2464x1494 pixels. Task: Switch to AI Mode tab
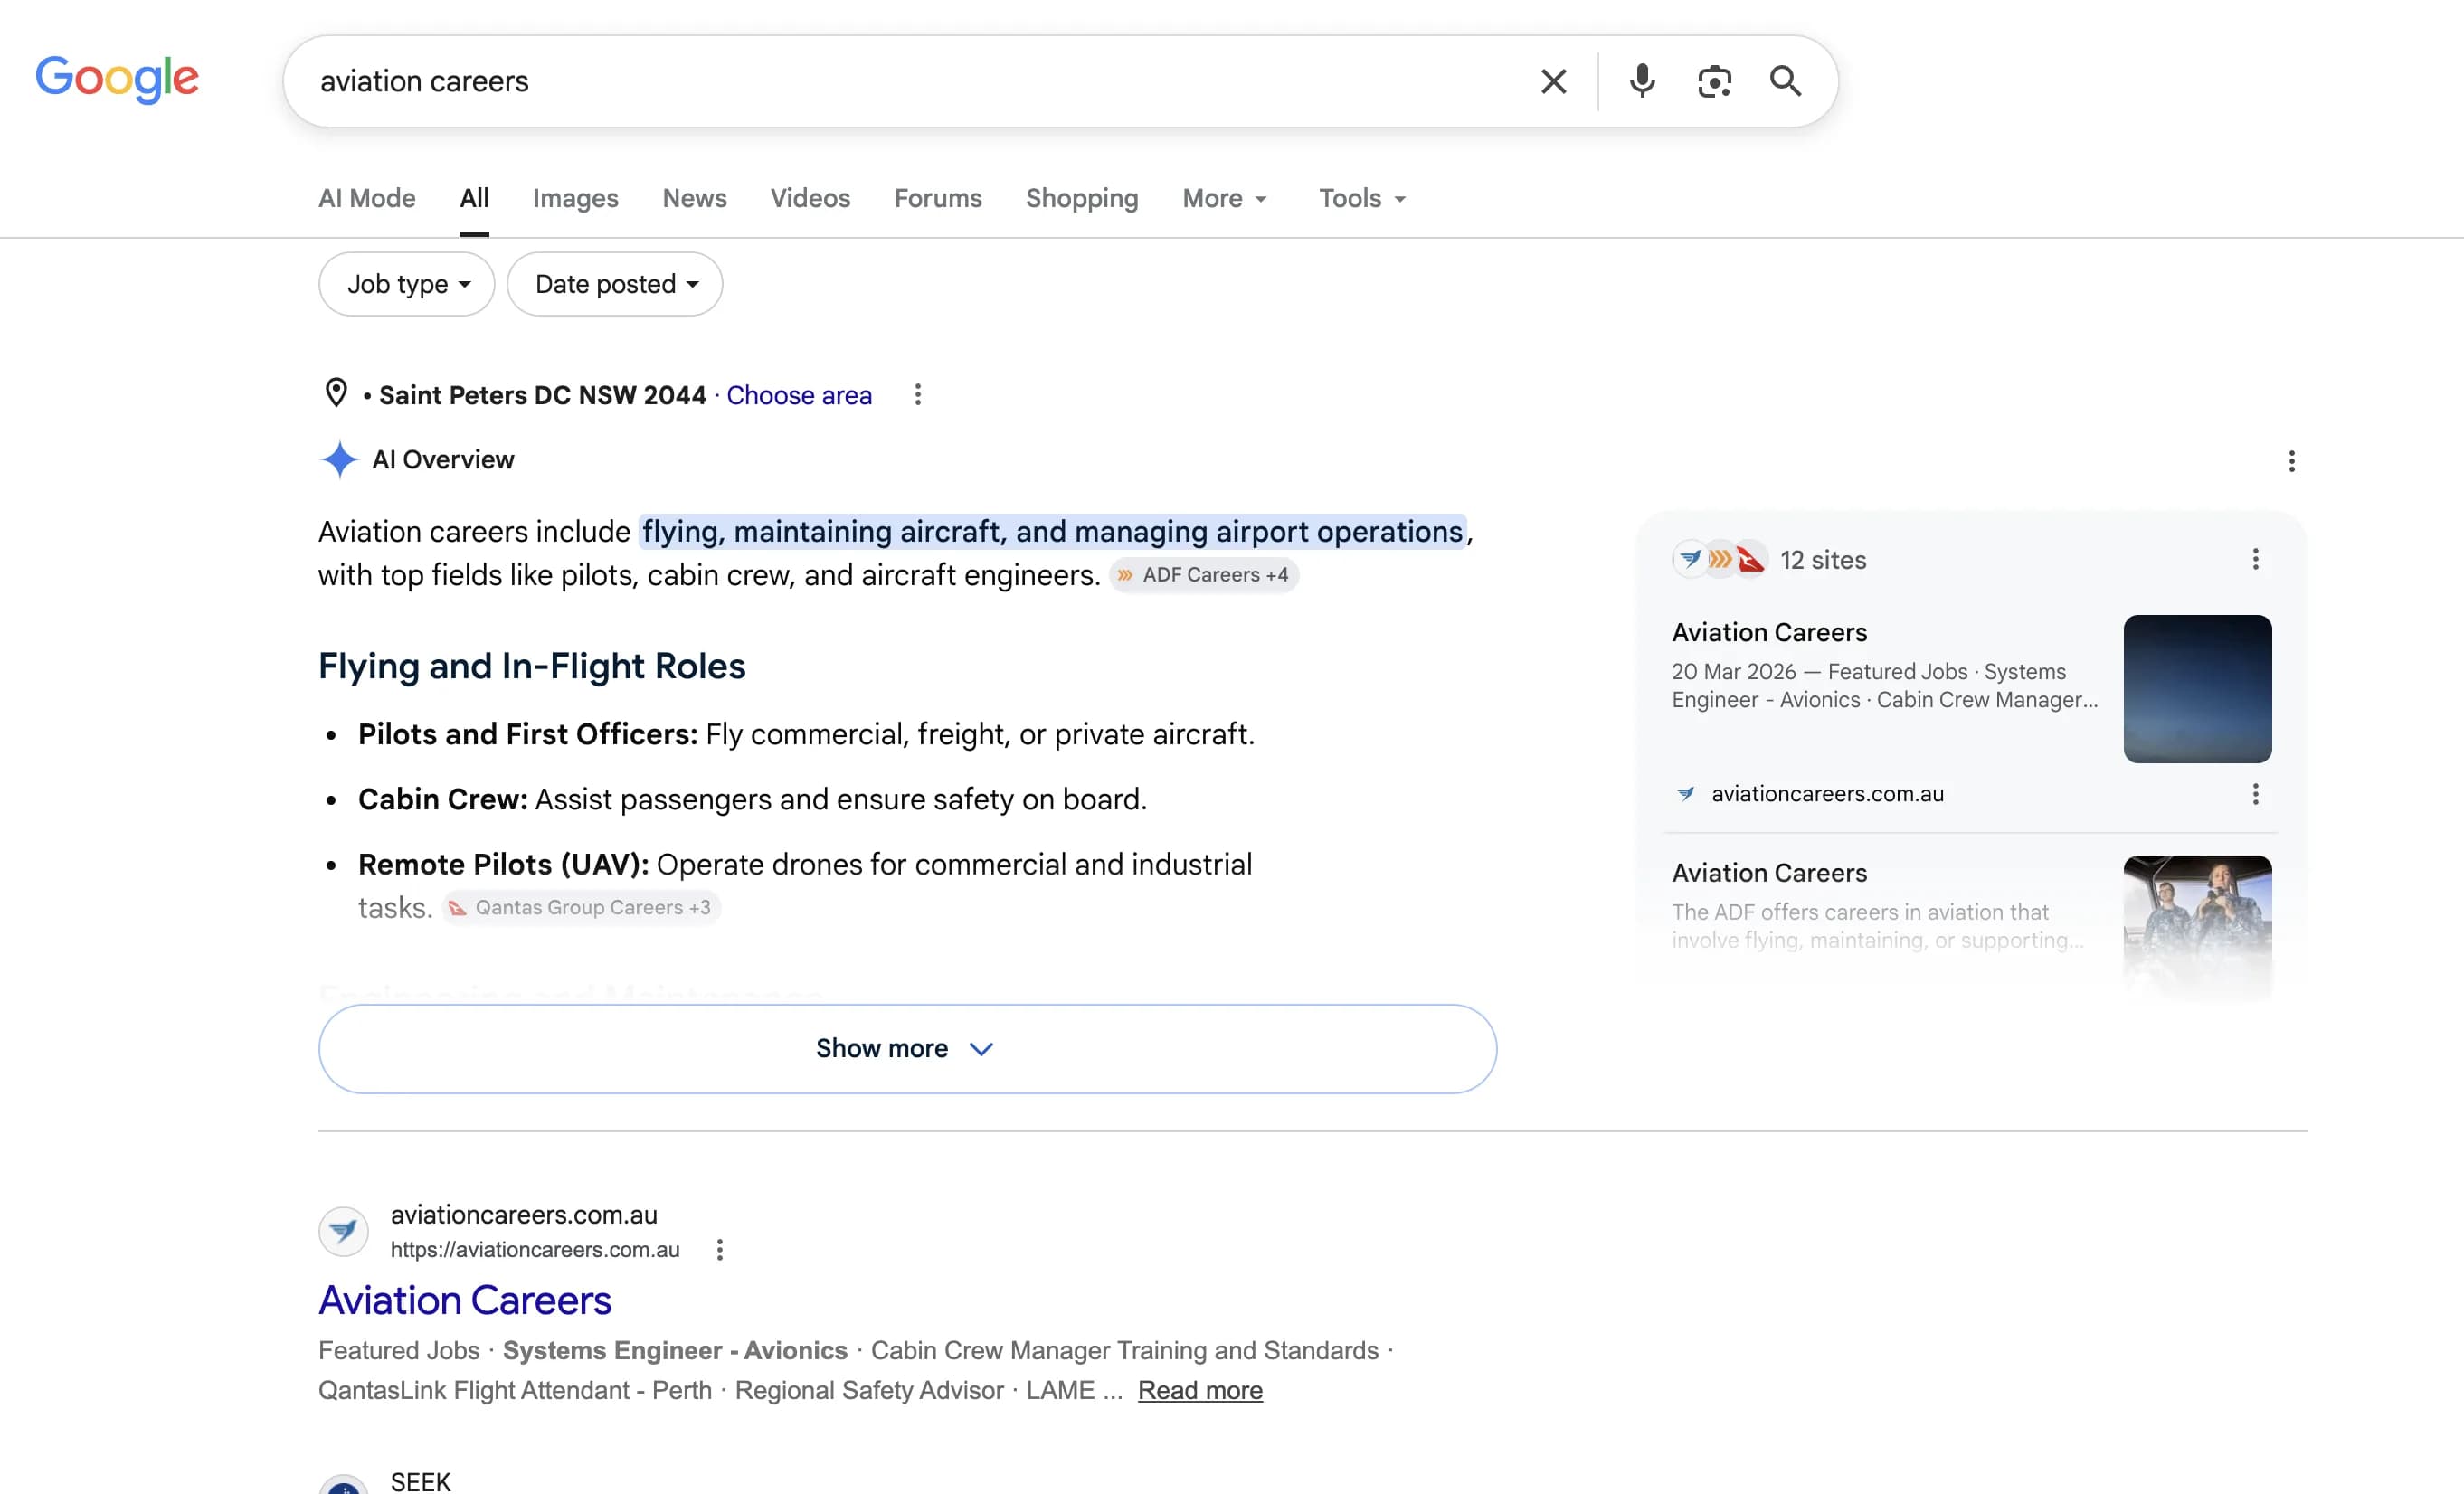367,198
